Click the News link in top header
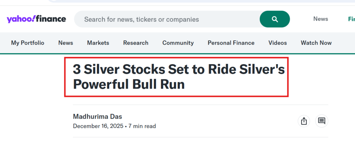Viewport: 355px width, 148px height. [x=321, y=19]
